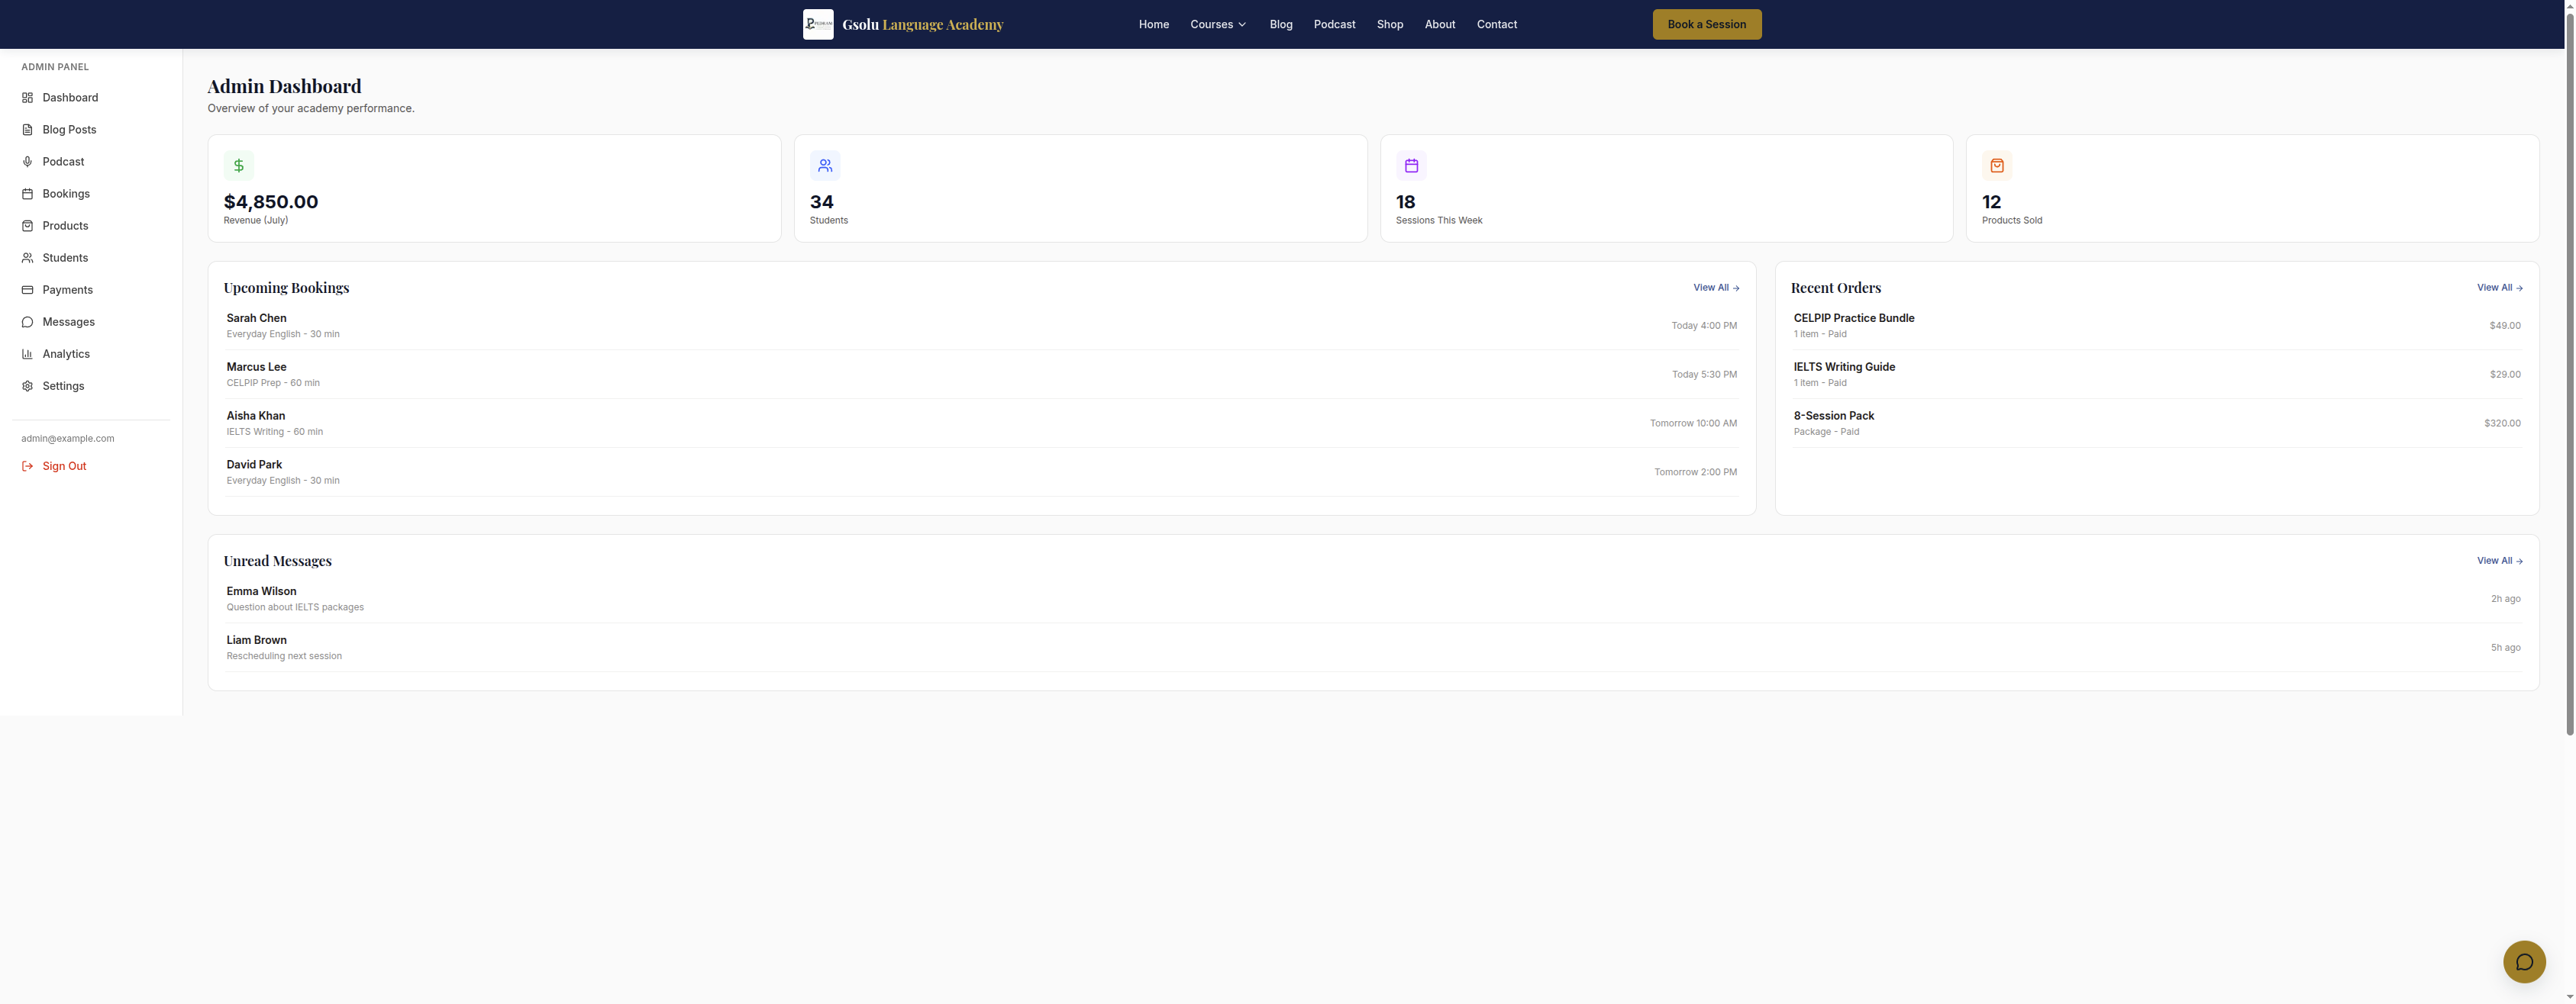
Task: Click the Book a Session button
Action: click(x=1707, y=24)
